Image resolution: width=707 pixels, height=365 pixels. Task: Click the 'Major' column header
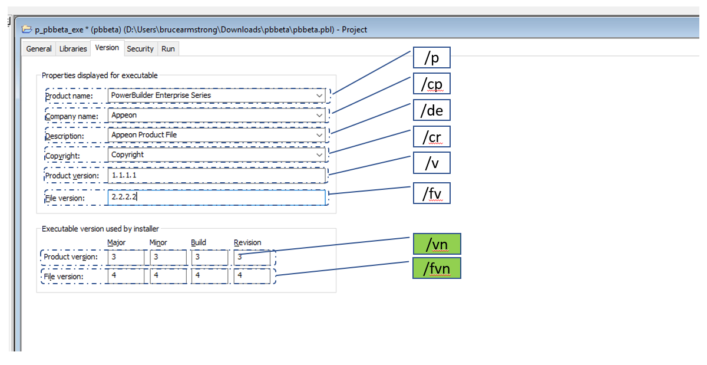(x=116, y=242)
